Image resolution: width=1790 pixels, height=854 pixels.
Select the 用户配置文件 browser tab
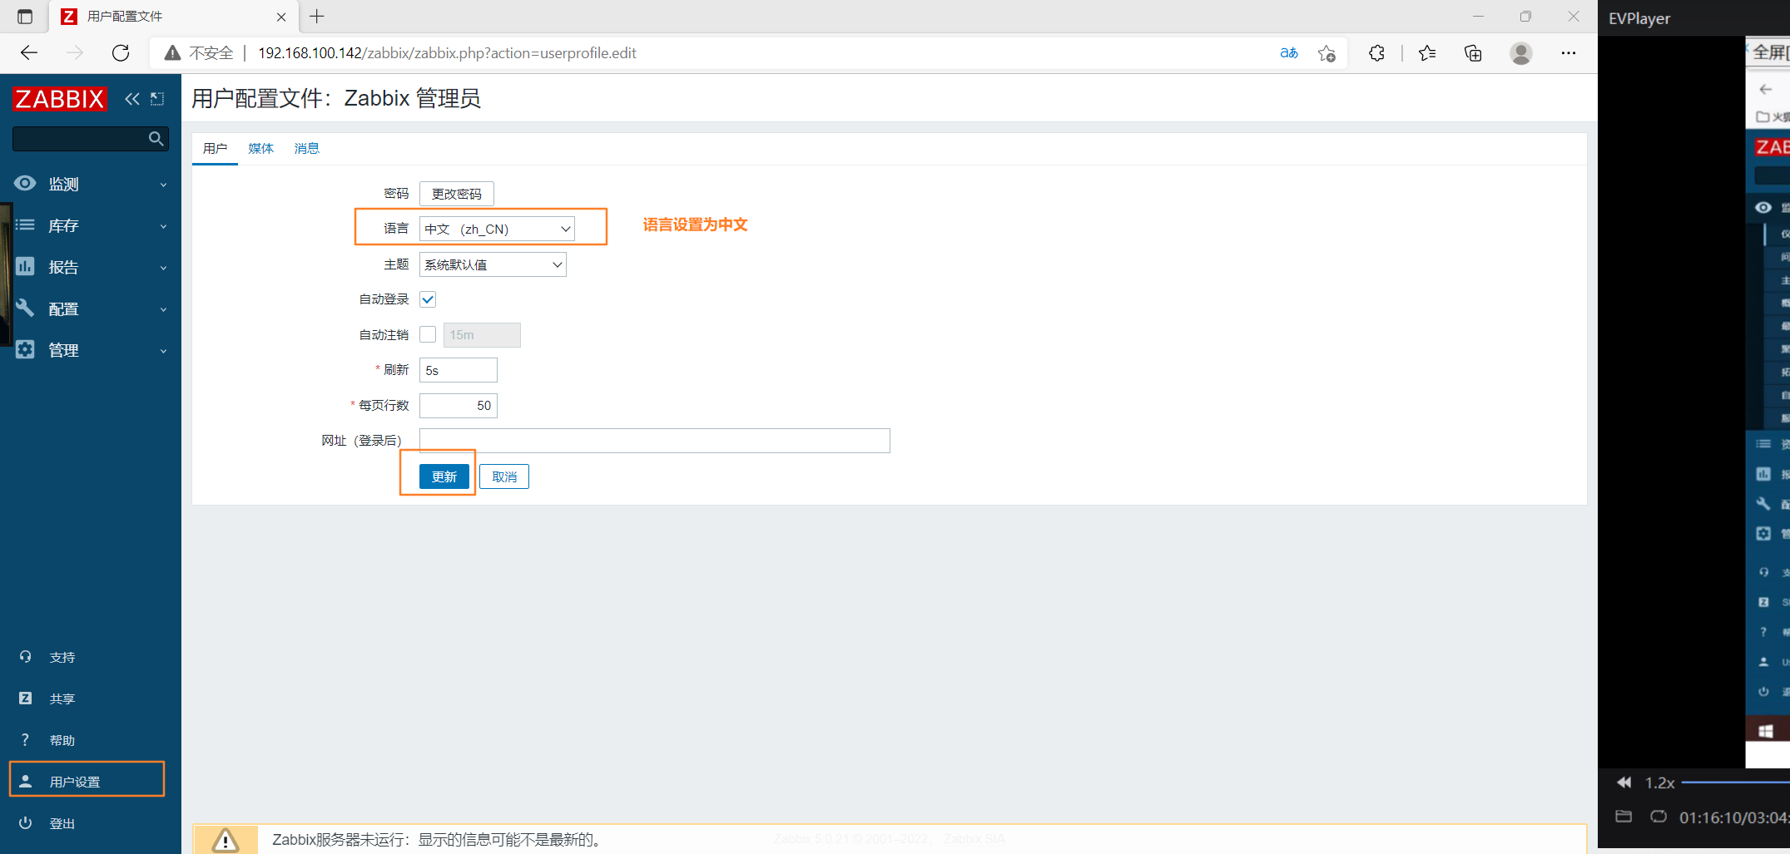click(x=173, y=17)
